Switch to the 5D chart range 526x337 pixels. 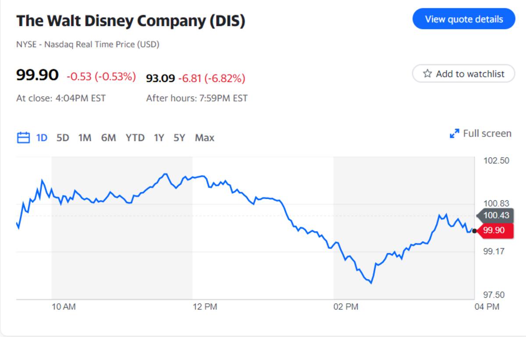point(63,138)
